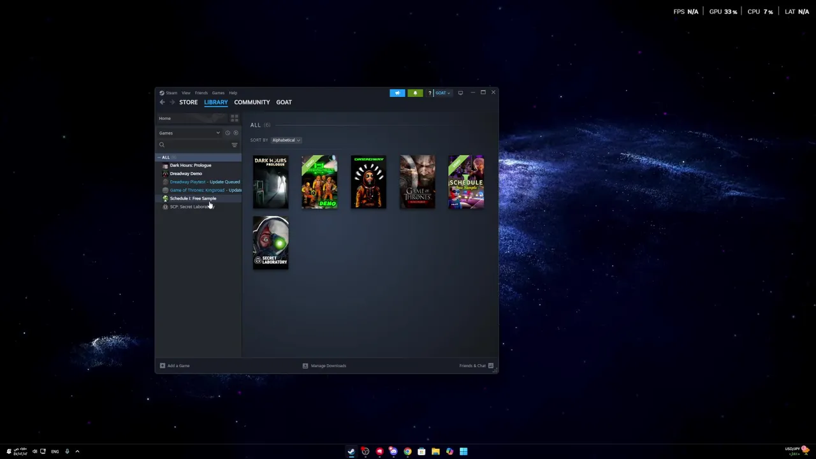Toggle the collections grid view icon
Screen dimensions: 816x459
click(x=235, y=119)
